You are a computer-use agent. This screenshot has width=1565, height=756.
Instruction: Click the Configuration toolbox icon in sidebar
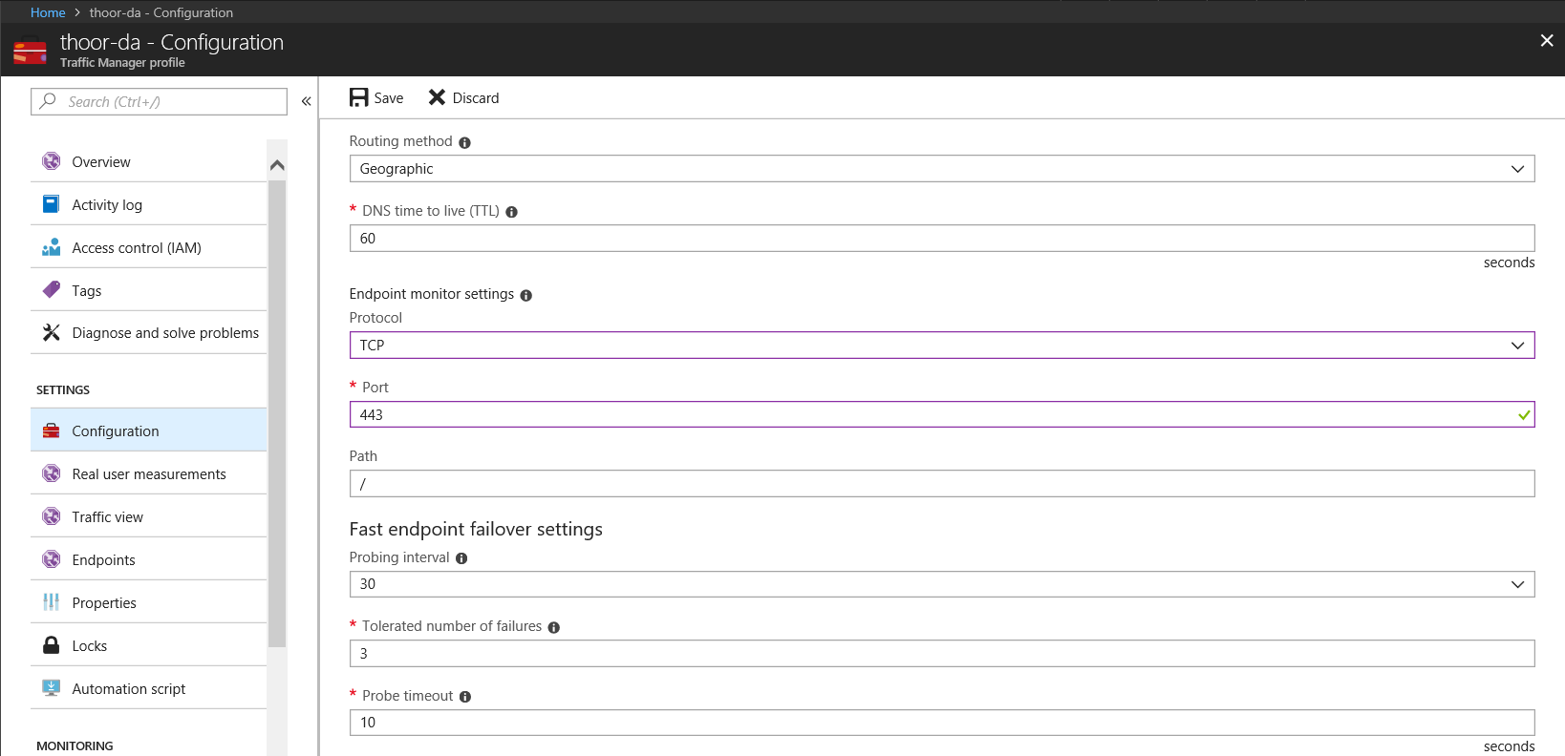(x=52, y=430)
